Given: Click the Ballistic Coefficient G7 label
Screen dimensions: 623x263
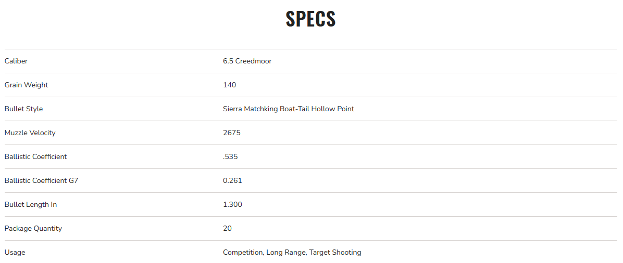Looking at the screenshot, I should (41, 181).
